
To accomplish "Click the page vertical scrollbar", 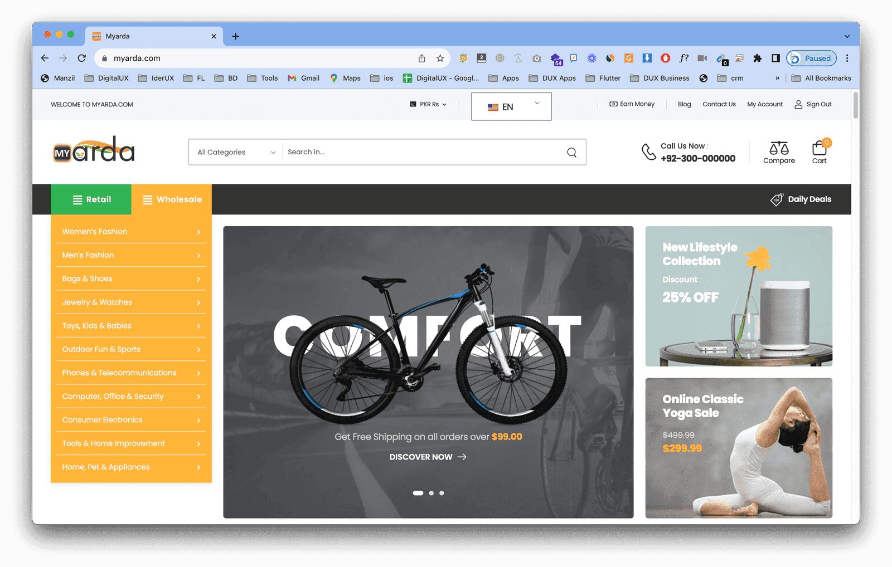I will click(x=856, y=106).
